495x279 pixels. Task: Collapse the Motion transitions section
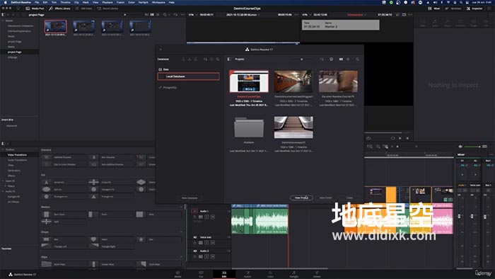coord(181,207)
